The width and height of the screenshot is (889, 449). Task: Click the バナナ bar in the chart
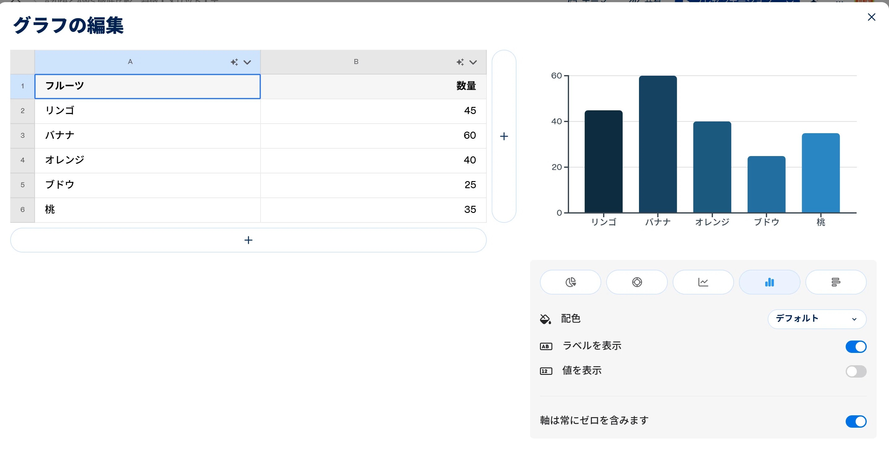point(658,145)
